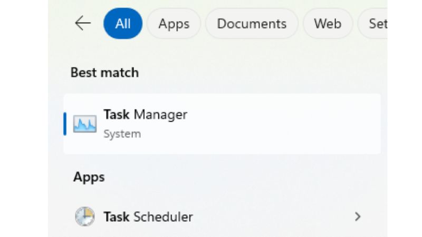Screen dimensions: 422x237
Task: Click the bold Task text in Task Scheduler
Action: tap(116, 216)
